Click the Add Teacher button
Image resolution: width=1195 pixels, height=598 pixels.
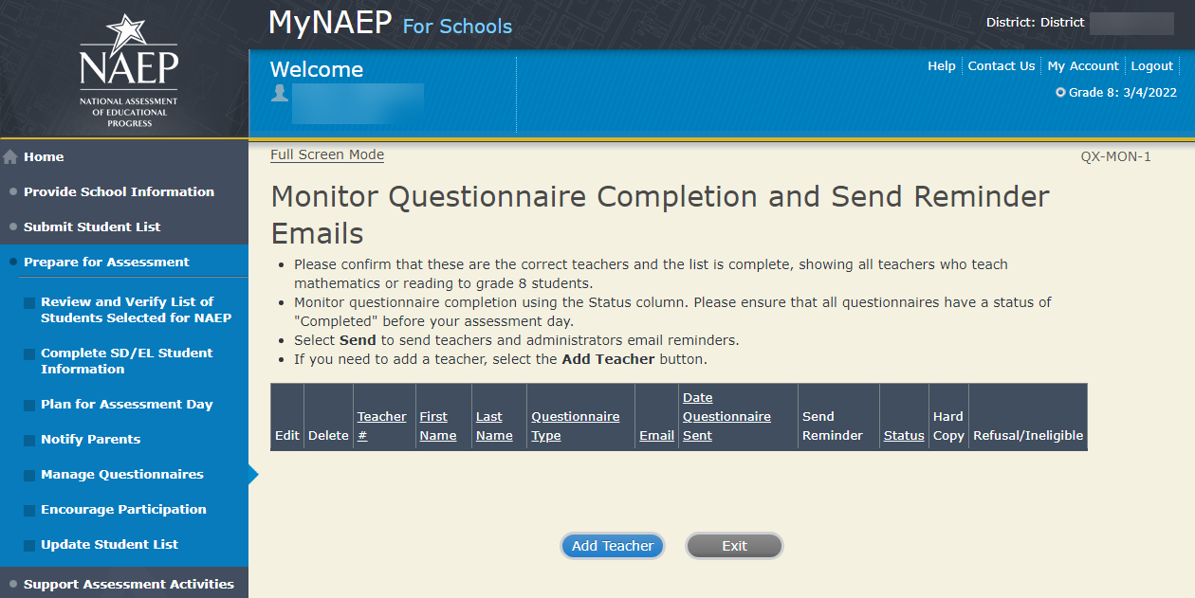tap(612, 546)
